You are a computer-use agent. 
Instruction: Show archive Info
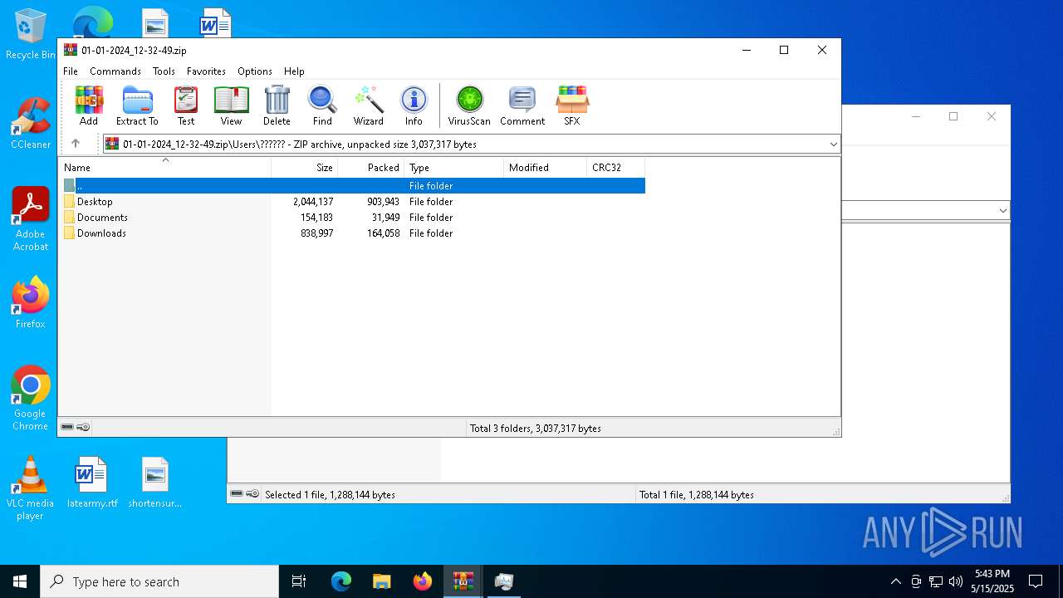[x=414, y=105]
